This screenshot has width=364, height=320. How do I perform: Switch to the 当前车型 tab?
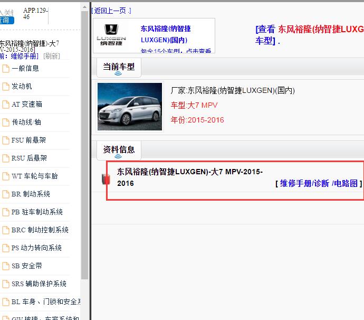coord(119,67)
